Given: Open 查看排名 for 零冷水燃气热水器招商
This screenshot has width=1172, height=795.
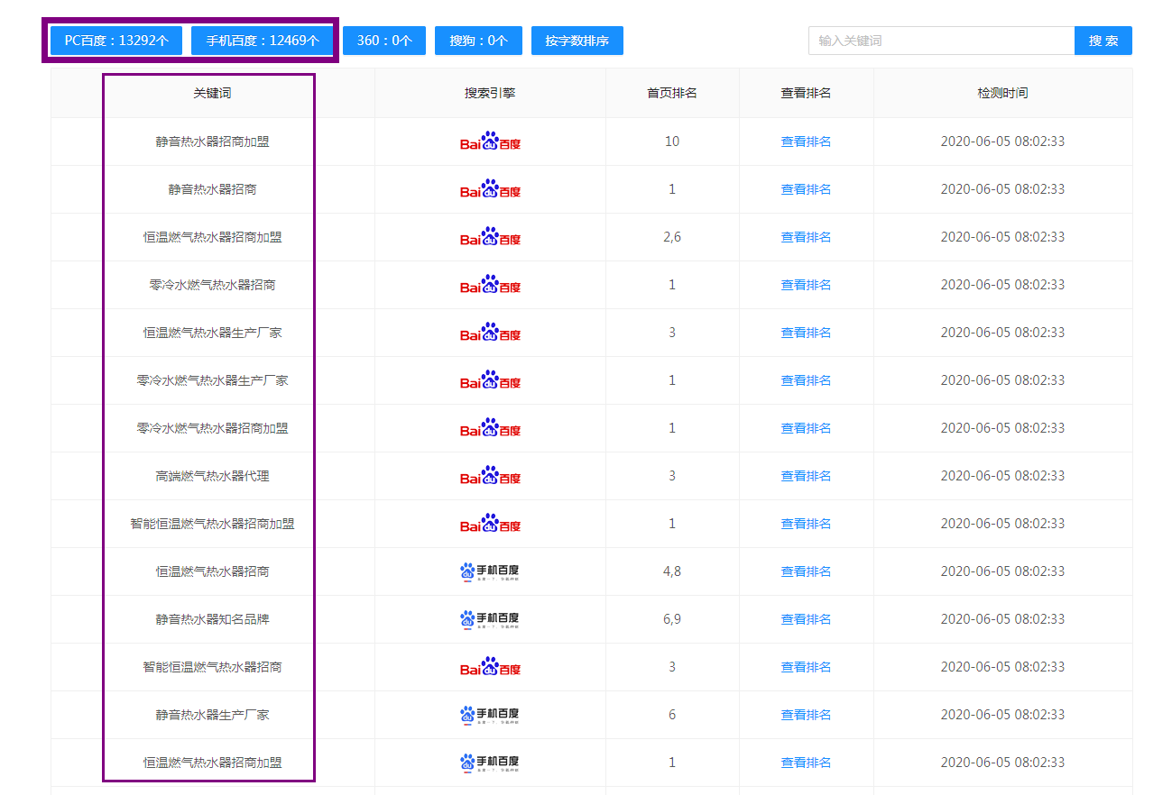Looking at the screenshot, I should [806, 285].
